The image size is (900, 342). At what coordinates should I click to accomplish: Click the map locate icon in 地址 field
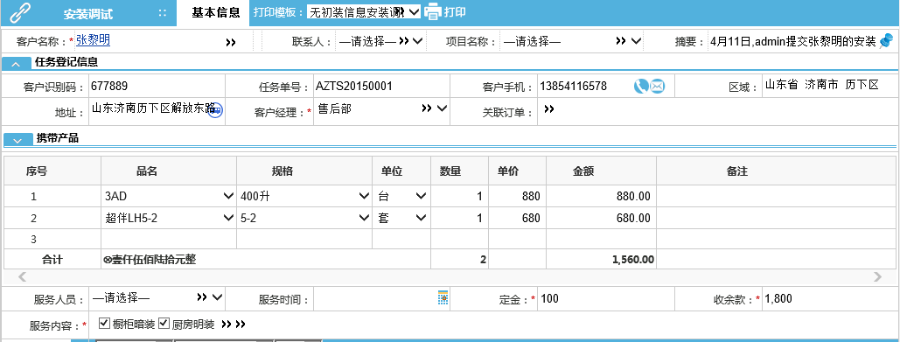click(215, 111)
